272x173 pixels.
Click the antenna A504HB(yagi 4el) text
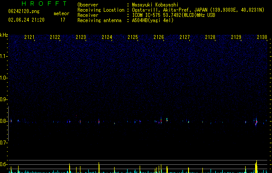[153, 20]
